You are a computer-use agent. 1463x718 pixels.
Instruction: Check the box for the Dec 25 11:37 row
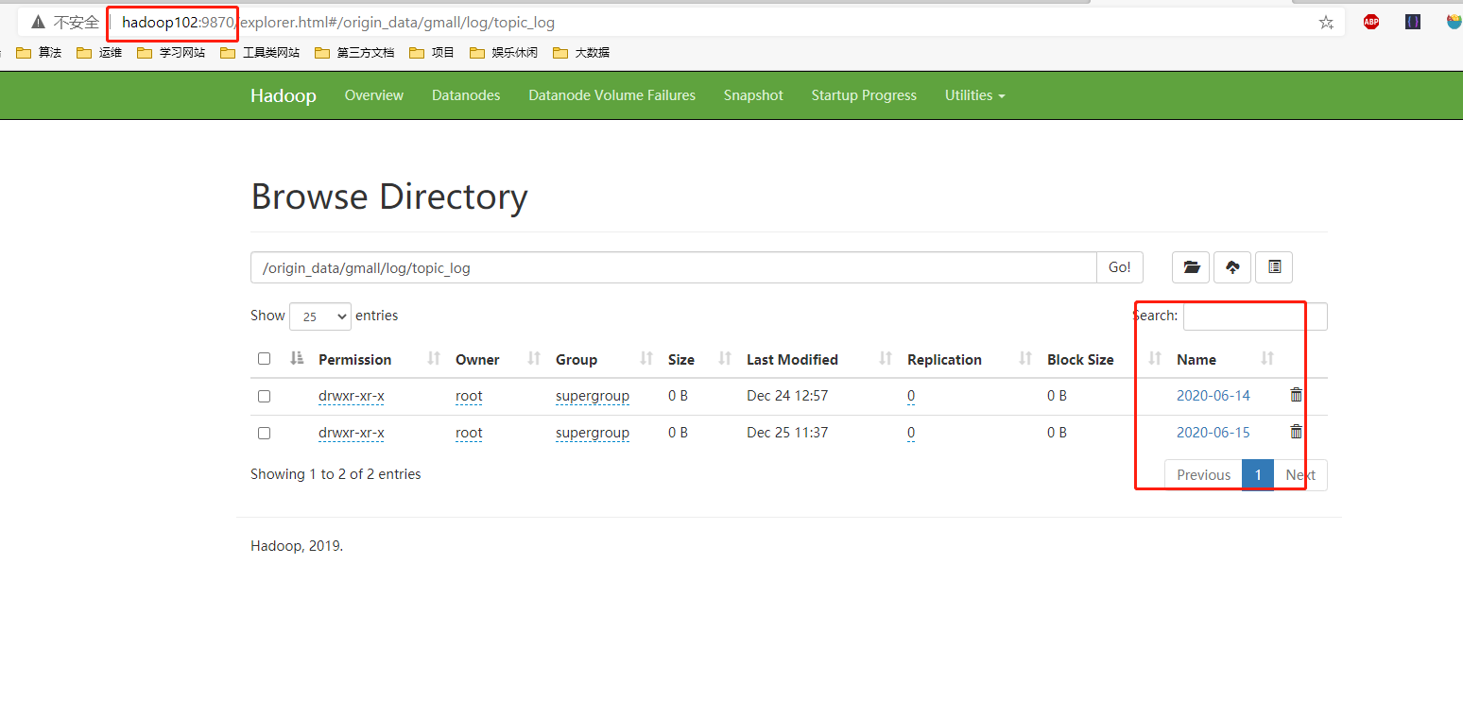pyautogui.click(x=264, y=433)
